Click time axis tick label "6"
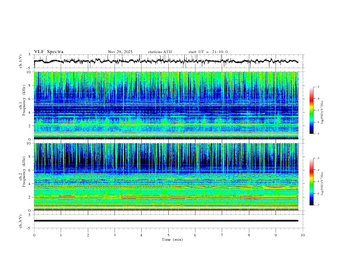341x264 pixels. (195, 235)
